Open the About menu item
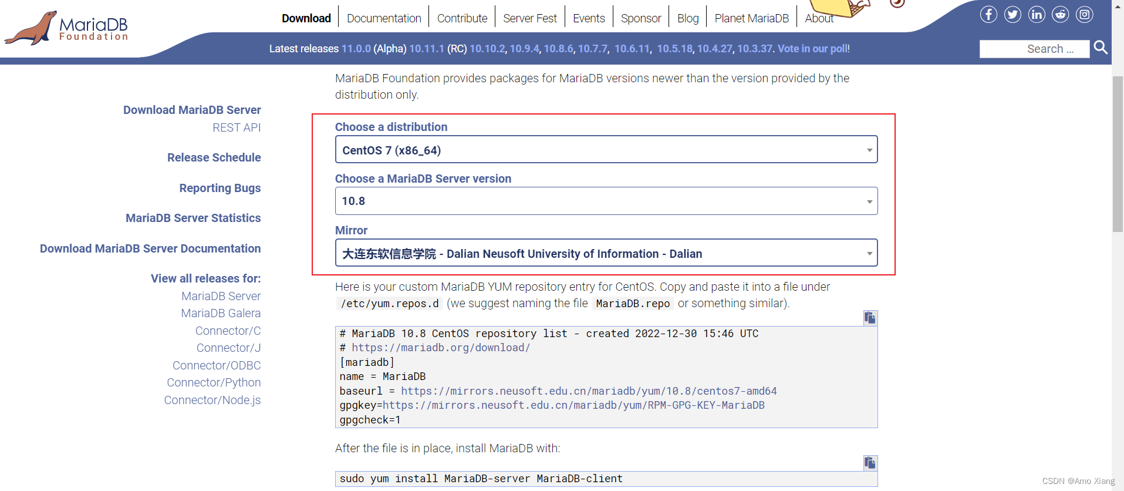 819,18
